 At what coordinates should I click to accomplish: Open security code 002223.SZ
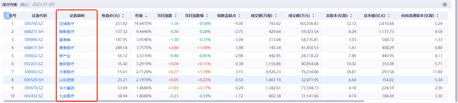coord(34,64)
